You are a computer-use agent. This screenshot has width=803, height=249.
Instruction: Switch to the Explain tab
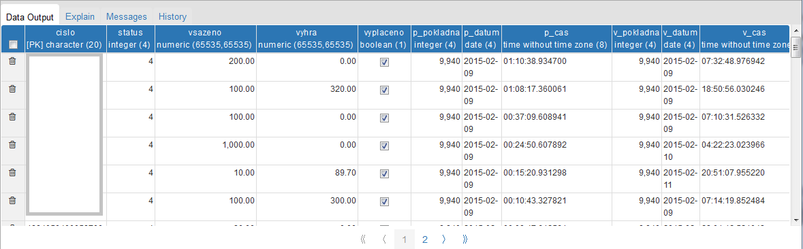(80, 17)
